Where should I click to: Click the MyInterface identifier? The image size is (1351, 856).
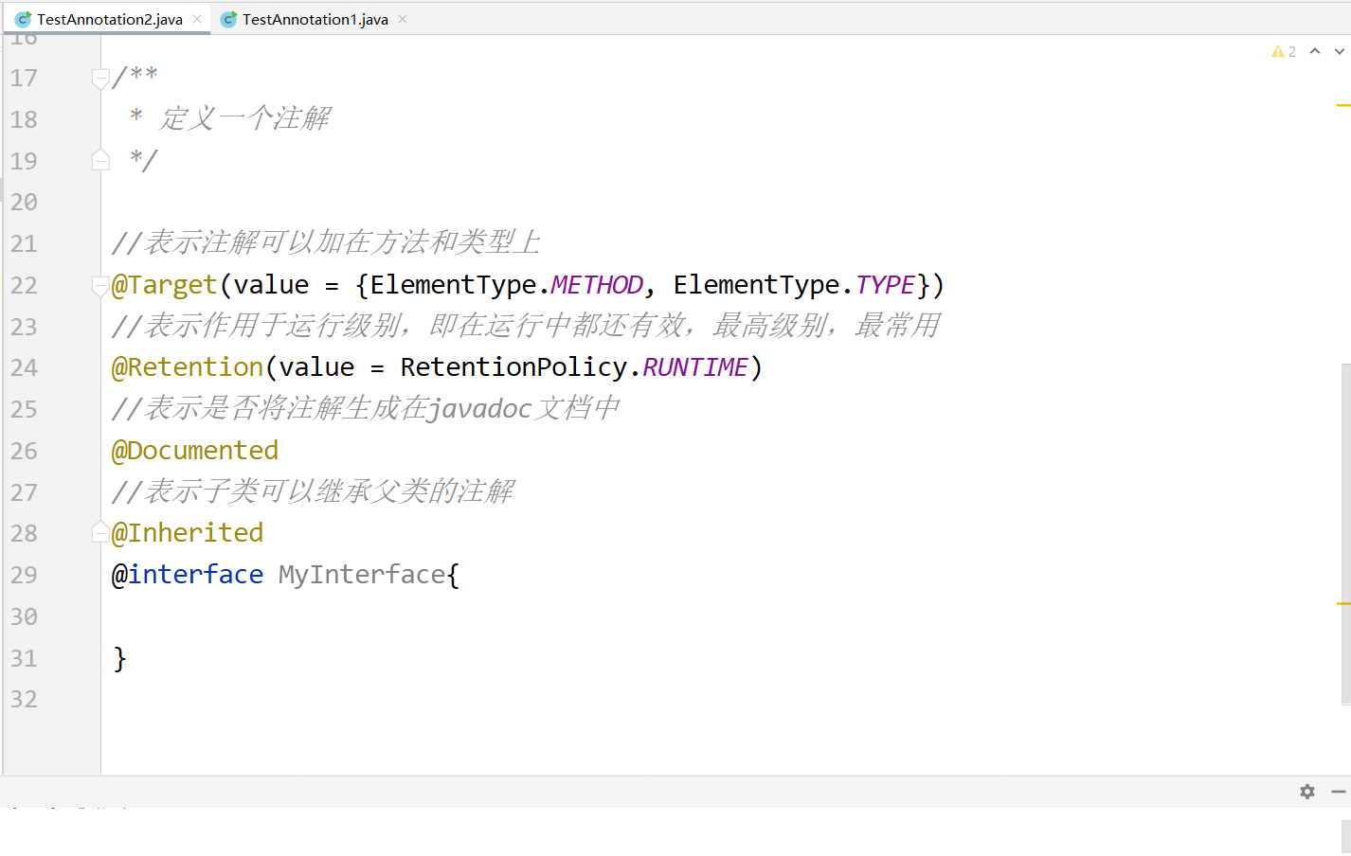click(362, 575)
